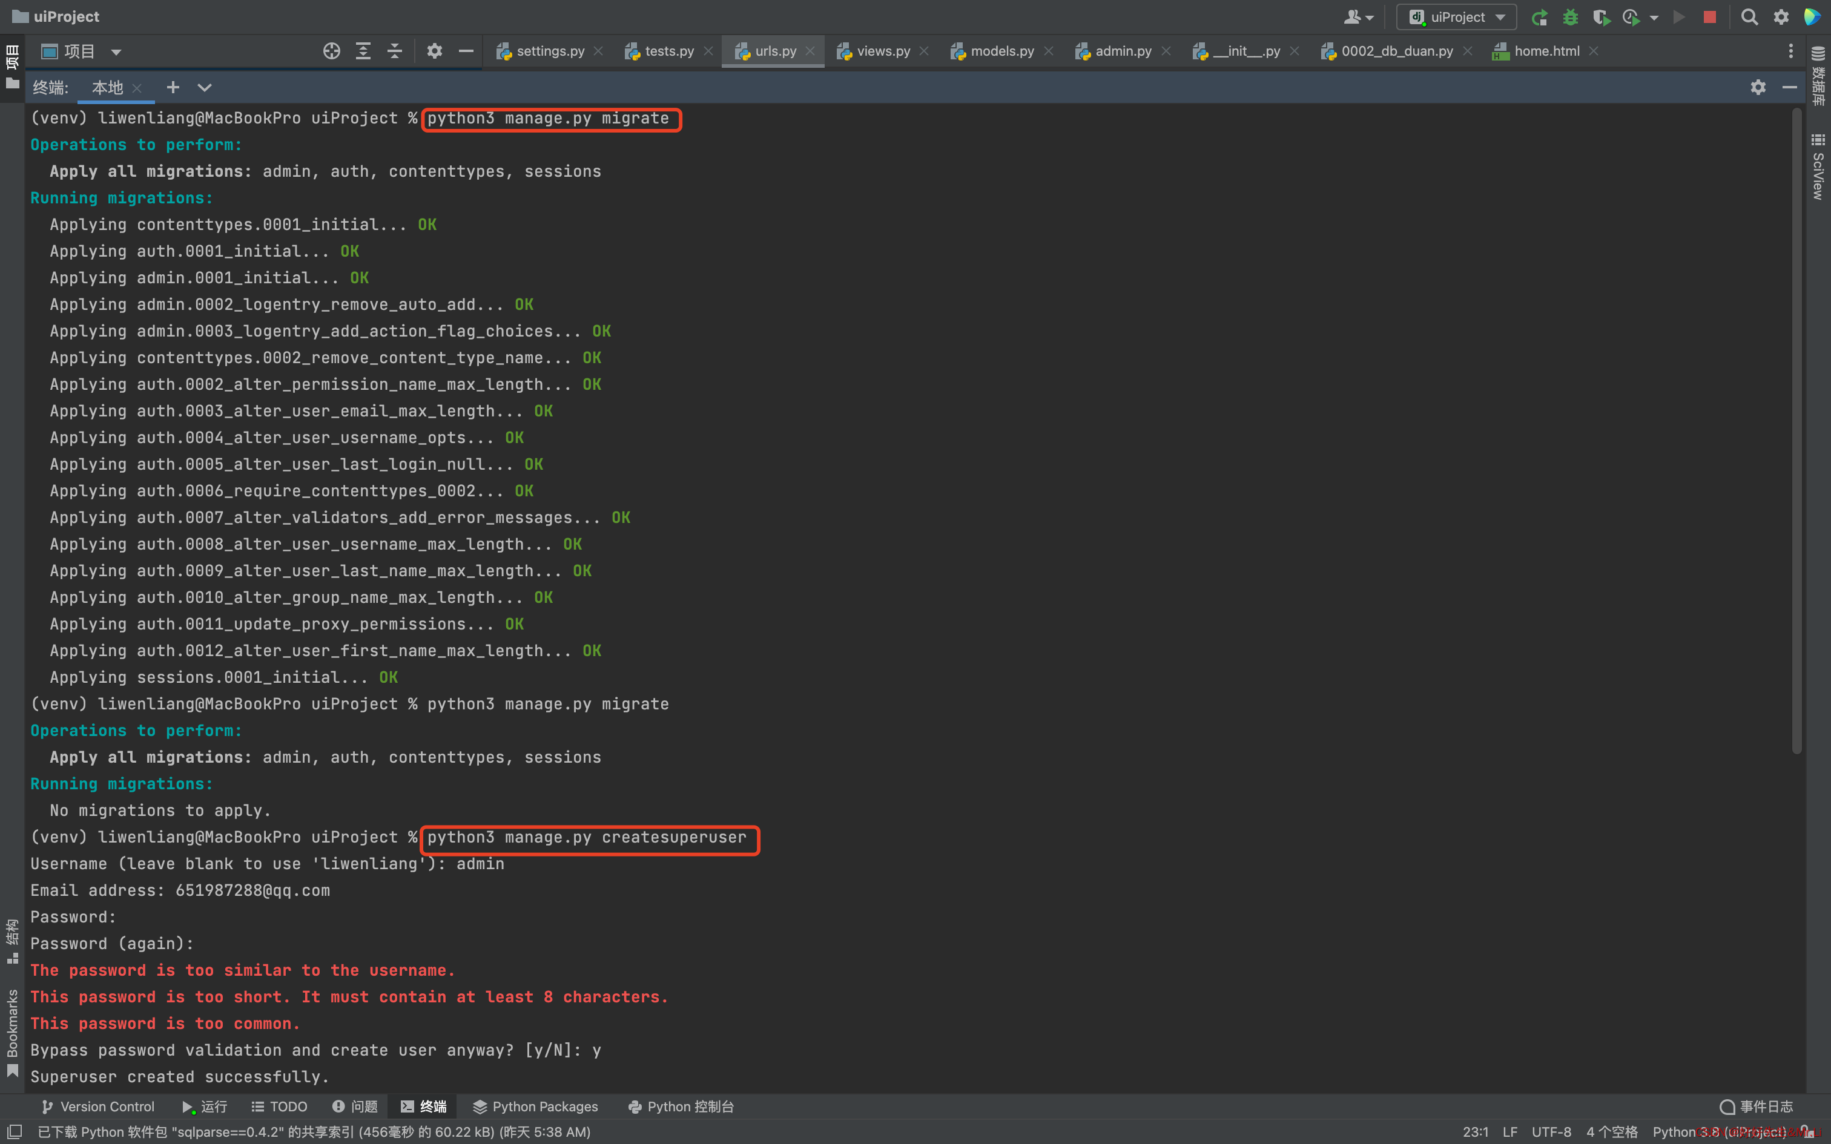Hide the terminal tool window

coord(1789,87)
